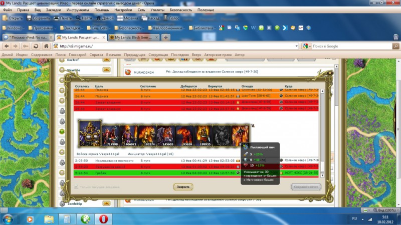This screenshot has width=401, height=225.
Task: Click the blue W bookmark icon
Action: tap(253, 28)
